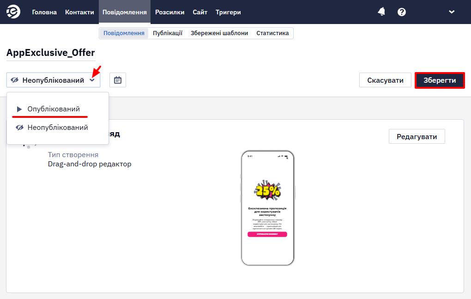Switch to the Публікації tab

pyautogui.click(x=168, y=33)
